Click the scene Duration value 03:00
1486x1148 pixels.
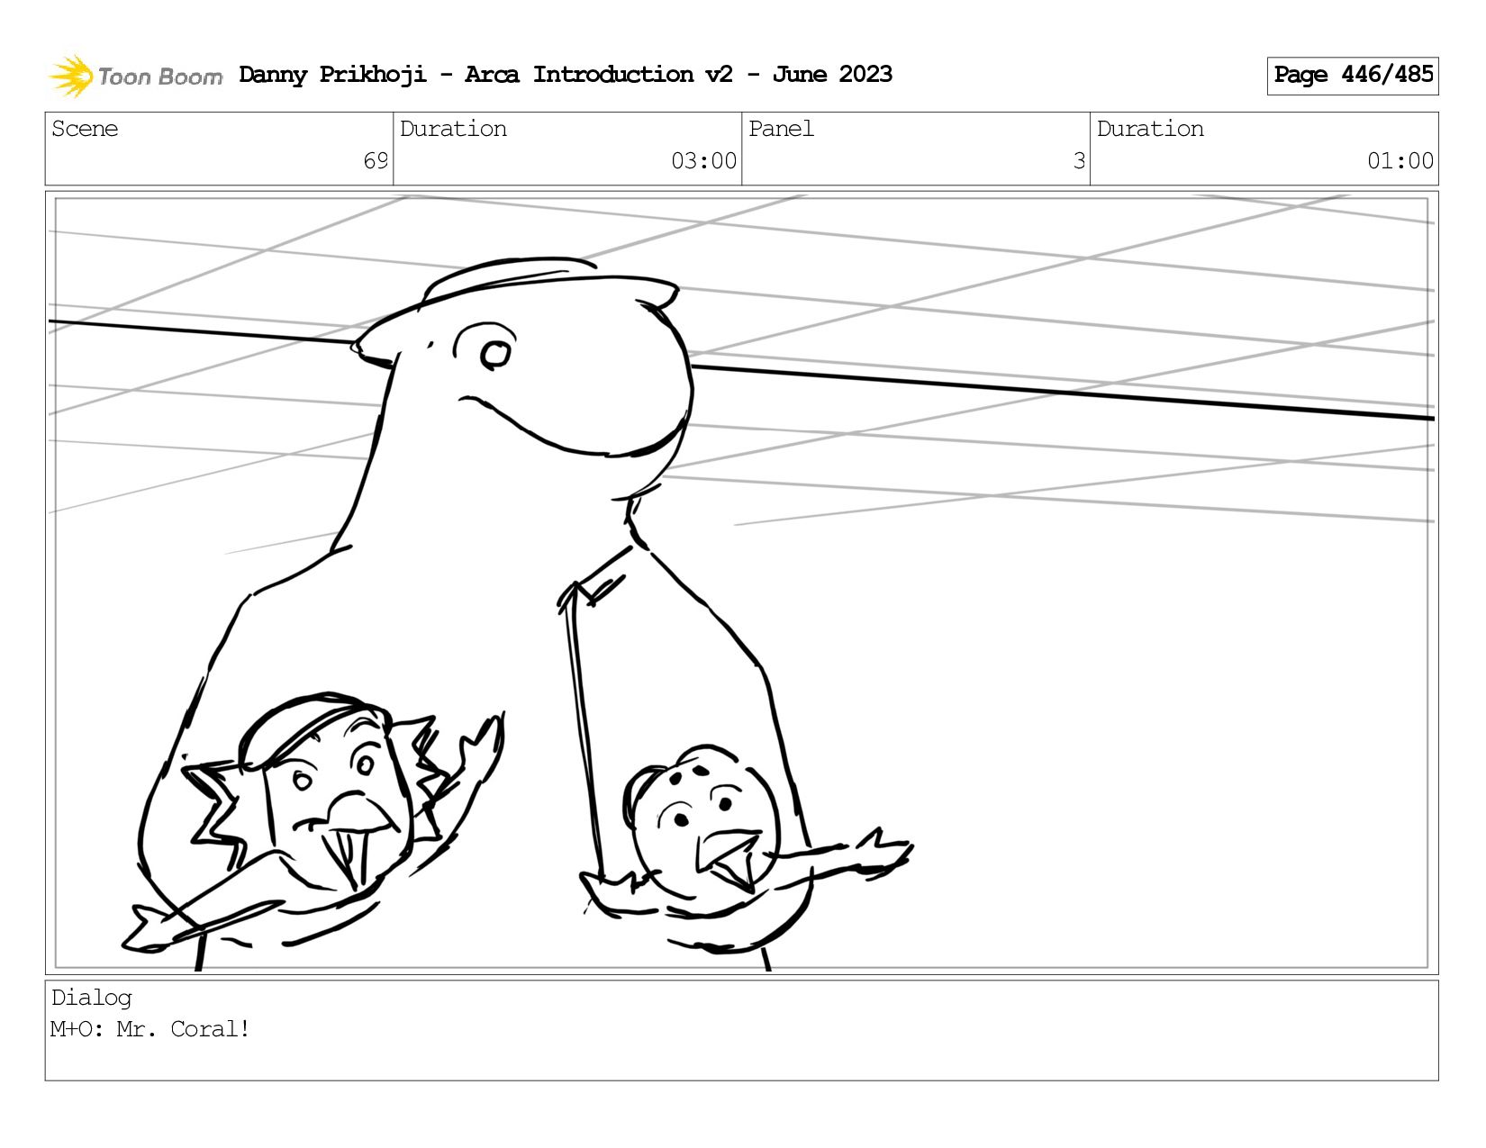(x=703, y=161)
